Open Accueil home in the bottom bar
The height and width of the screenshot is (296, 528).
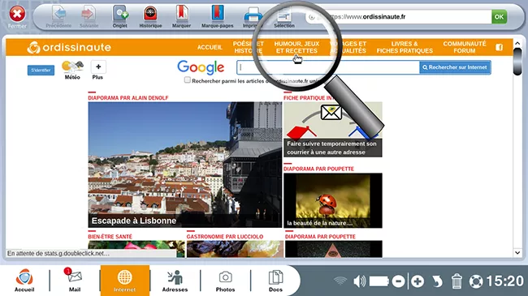24,280
